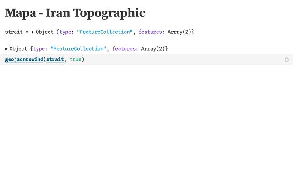Click the 'true' argument in code
Viewport: 293px width, 183px height.
[76, 59]
